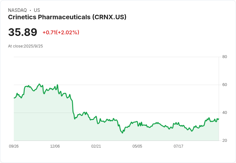Click the At close:2025/9/25 timestamp
Screen dimensions: 236x163
tap(25, 46)
